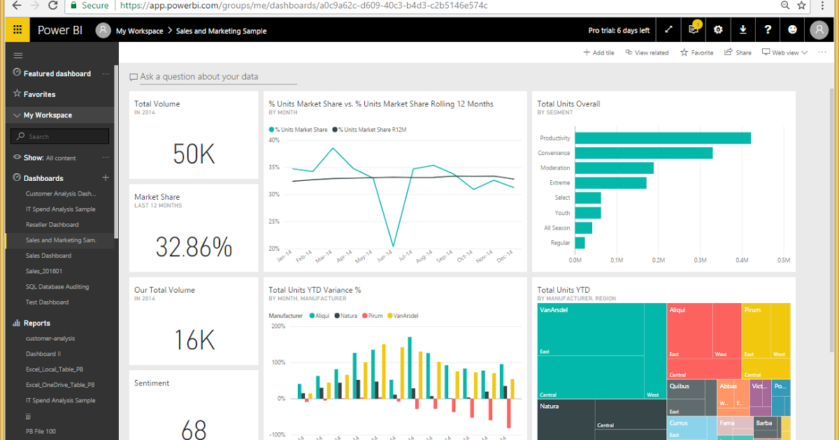Click the search magnifier in sidebar
Screen dimensions: 839x440
(20, 136)
